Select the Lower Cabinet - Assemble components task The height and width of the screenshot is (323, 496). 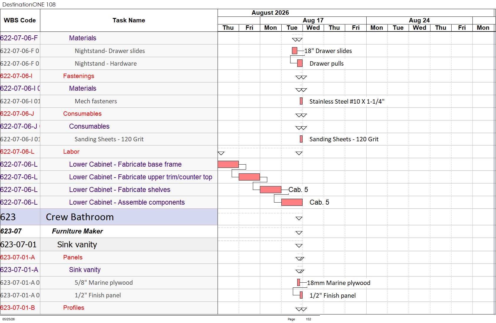click(127, 202)
